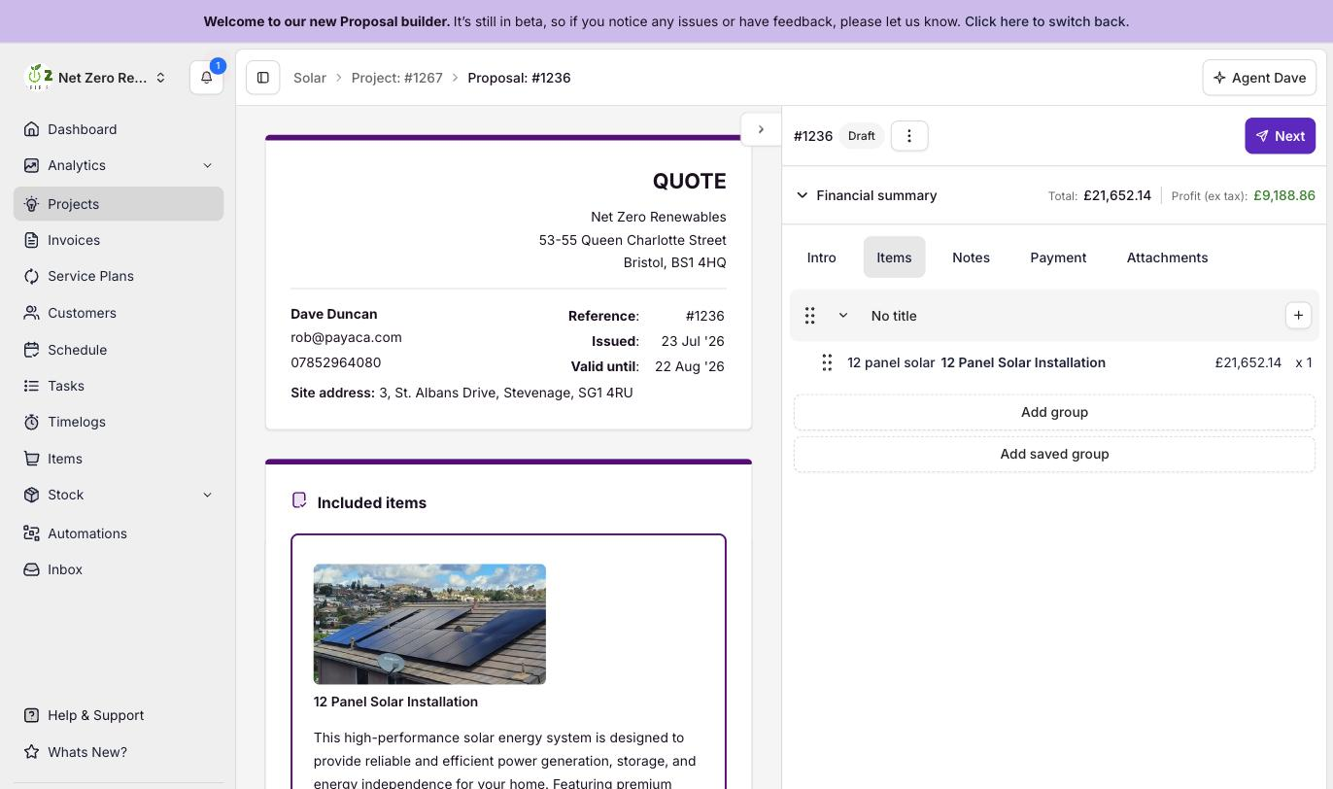The height and width of the screenshot is (789, 1333).
Task: Switch to the Intro tab
Action: (822, 257)
